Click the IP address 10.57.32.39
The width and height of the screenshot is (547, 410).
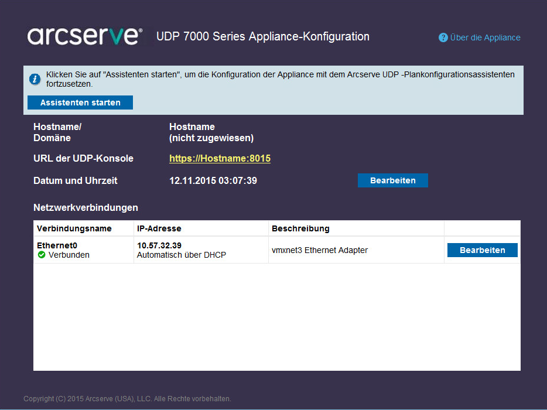point(159,245)
